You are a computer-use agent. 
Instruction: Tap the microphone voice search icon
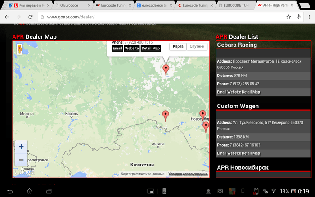pos(299,17)
